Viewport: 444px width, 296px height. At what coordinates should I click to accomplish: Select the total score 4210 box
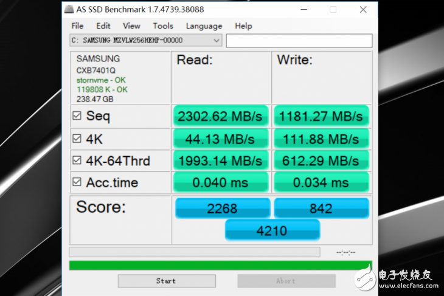(272, 230)
